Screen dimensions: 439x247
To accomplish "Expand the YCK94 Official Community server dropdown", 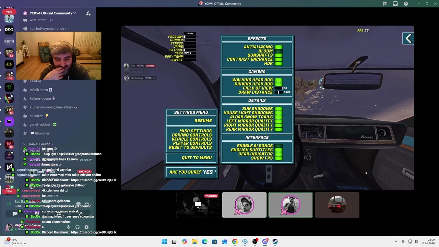I will [x=53, y=13].
